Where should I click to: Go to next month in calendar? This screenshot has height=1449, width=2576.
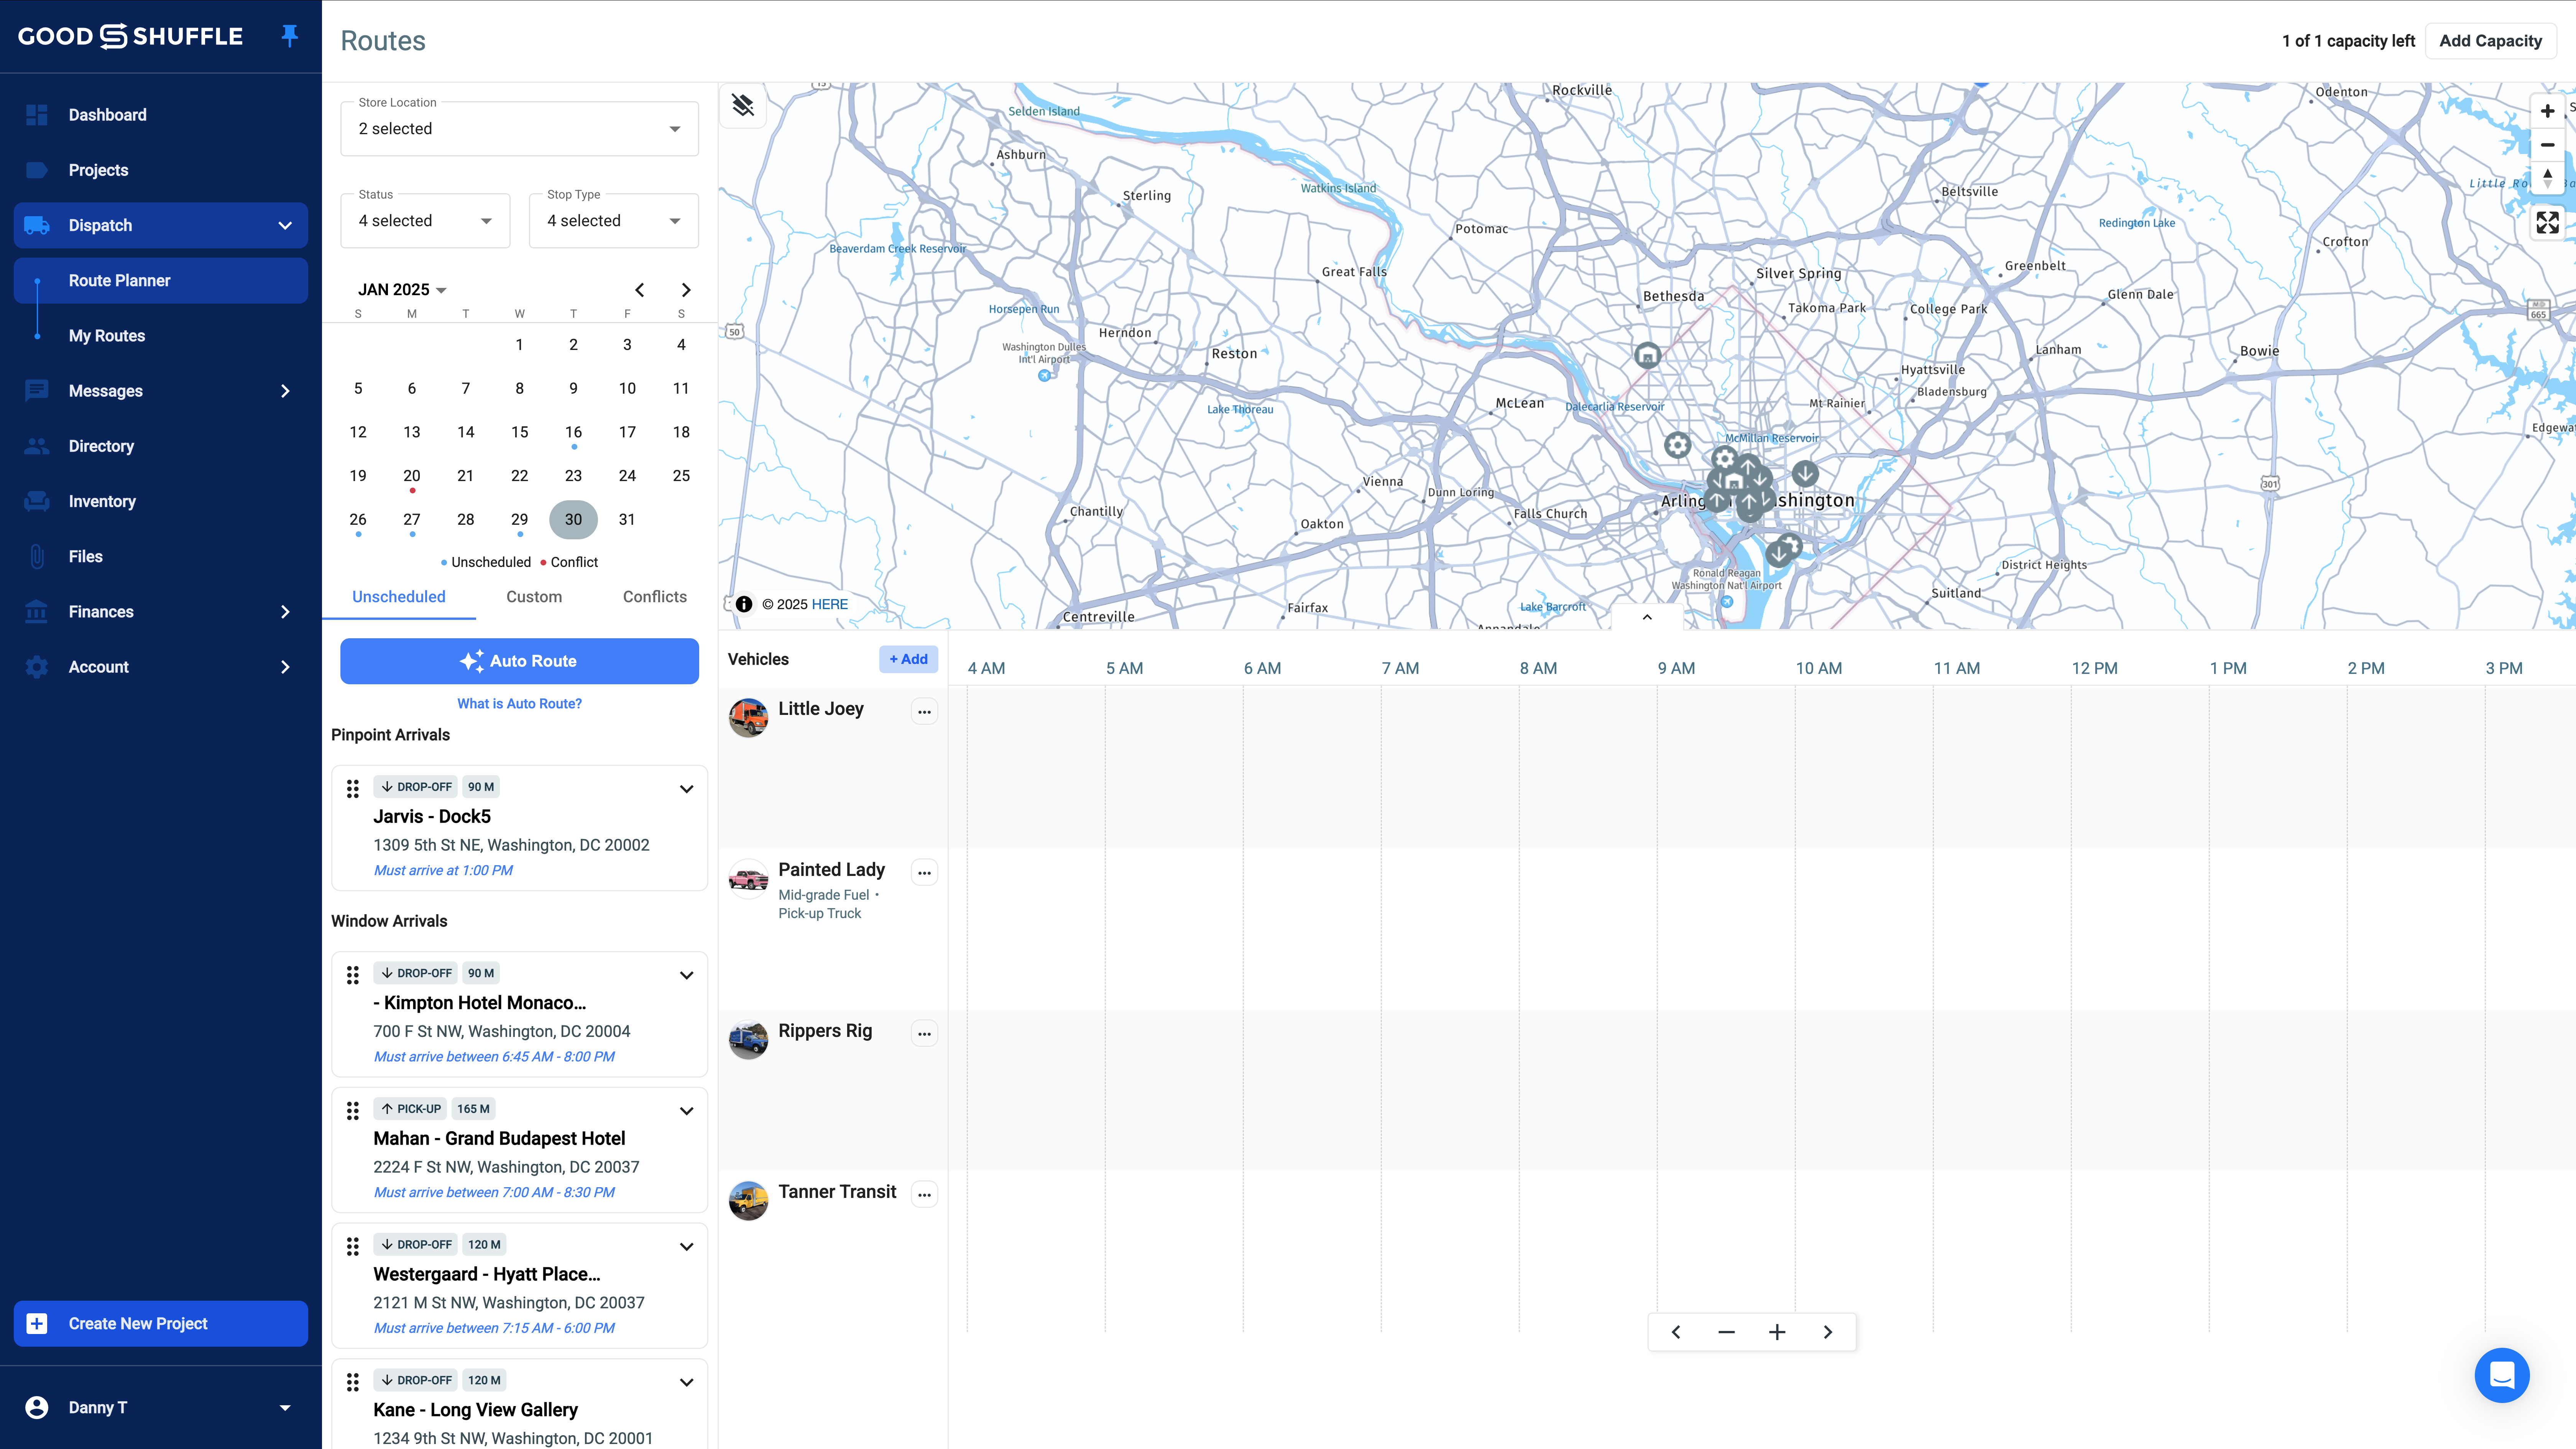(x=686, y=290)
